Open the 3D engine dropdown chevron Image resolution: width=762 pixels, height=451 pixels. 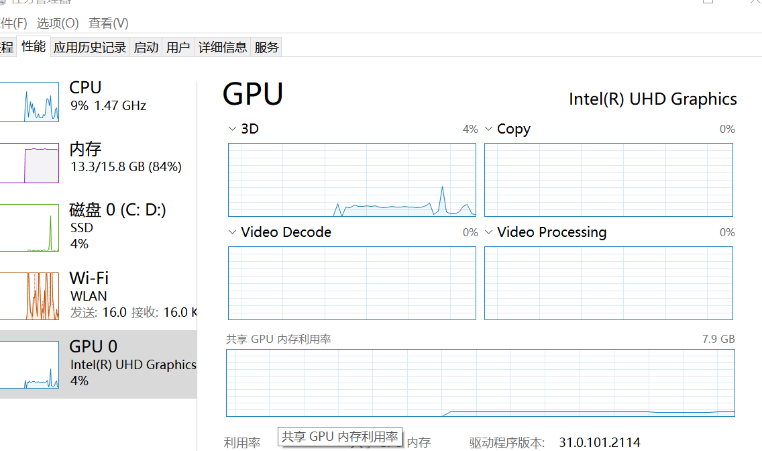(232, 129)
